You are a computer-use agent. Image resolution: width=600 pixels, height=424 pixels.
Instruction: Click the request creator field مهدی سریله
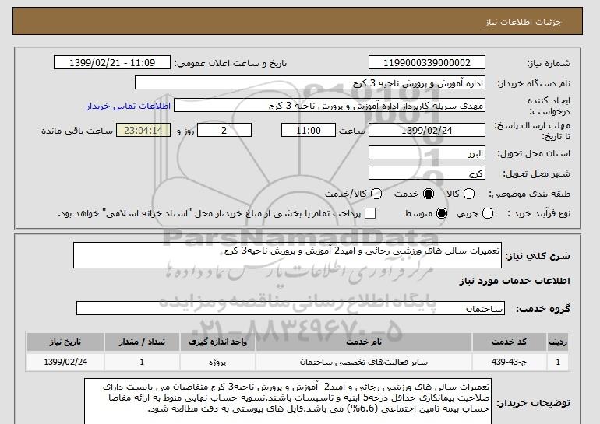(330, 106)
